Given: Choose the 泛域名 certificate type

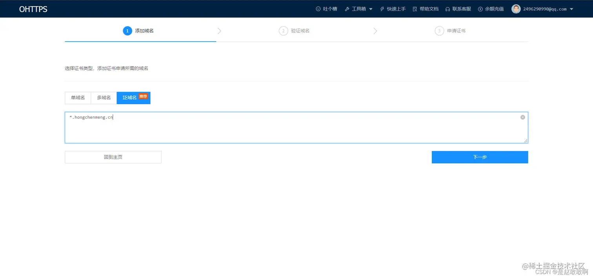Looking at the screenshot, I should pyautogui.click(x=133, y=98).
